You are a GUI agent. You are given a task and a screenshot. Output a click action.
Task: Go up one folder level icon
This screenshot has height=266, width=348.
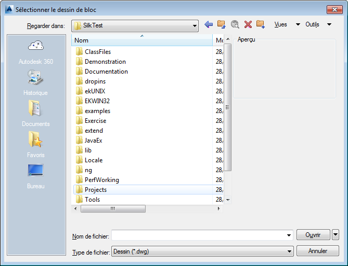coord(222,24)
